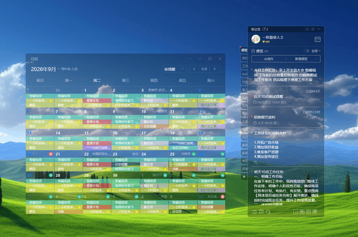Open the three-dot more menu in 日历 window
Screen dimensions: 358x237
pyautogui.click(x=189, y=59)
